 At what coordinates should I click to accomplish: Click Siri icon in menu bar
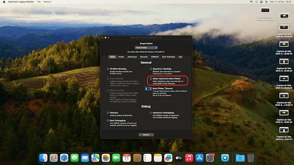(x=266, y=2)
